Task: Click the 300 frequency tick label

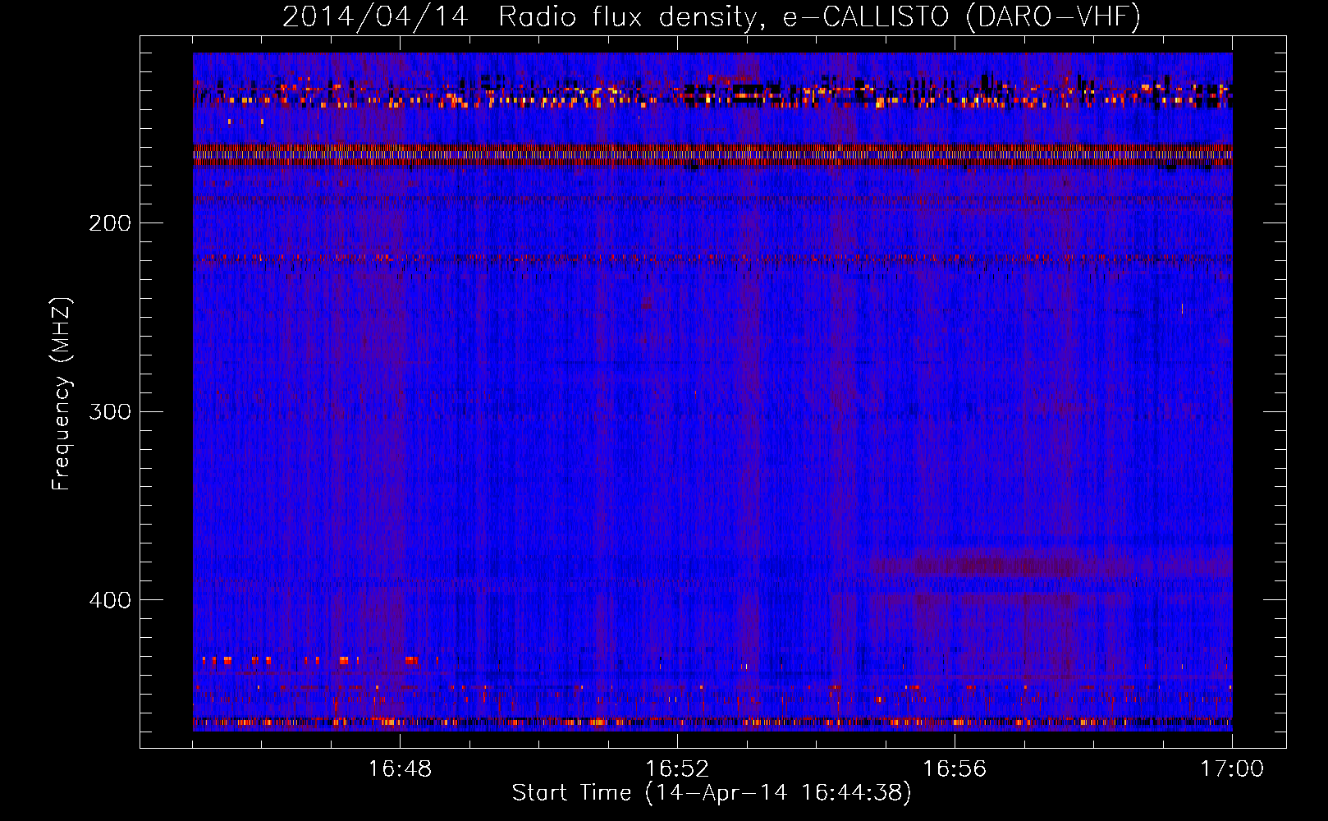Action: (x=110, y=411)
